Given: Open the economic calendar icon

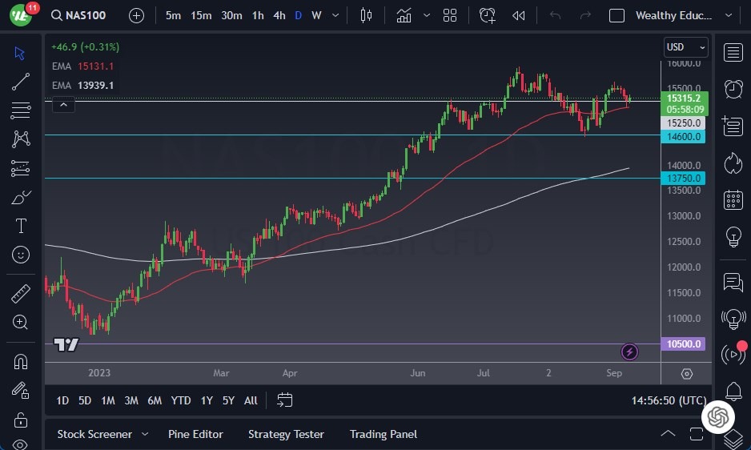Looking at the screenshot, I should coord(732,200).
